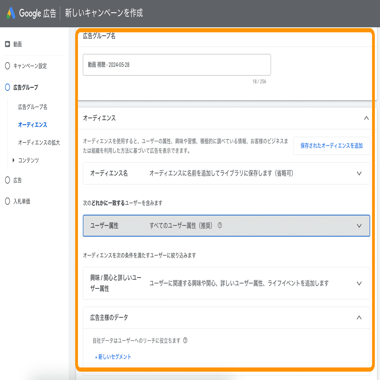Click the オーディエンス section heading

coord(99,118)
